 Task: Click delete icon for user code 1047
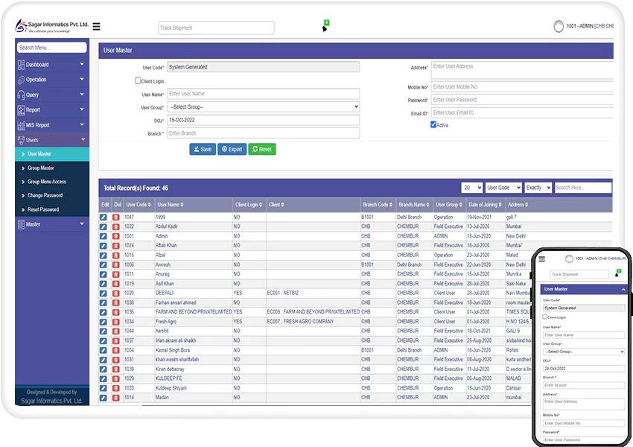pyautogui.click(x=116, y=217)
